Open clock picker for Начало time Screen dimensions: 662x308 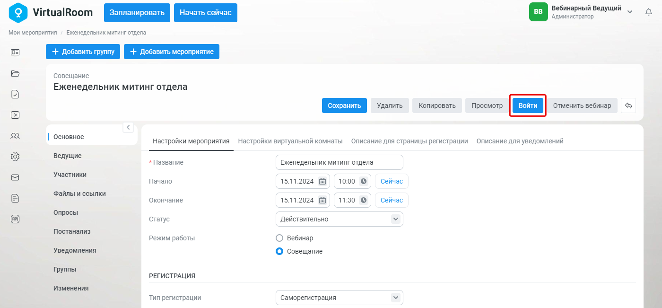(x=363, y=181)
